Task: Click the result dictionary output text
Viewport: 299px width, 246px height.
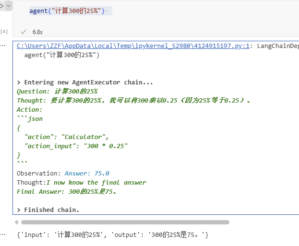Action: point(112,235)
